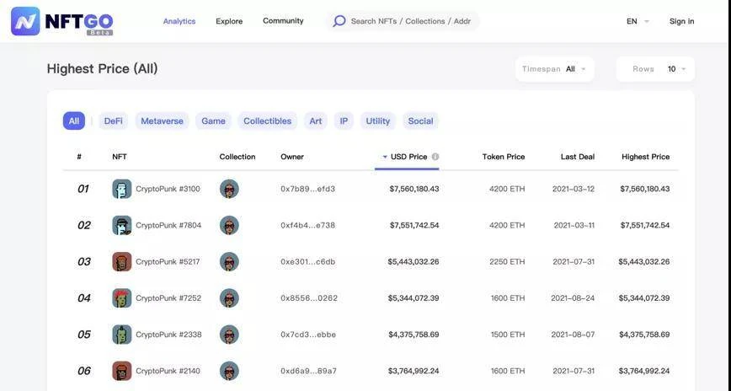Open the EN language dropdown
Screen dimensions: 731x391
pyautogui.click(x=638, y=21)
